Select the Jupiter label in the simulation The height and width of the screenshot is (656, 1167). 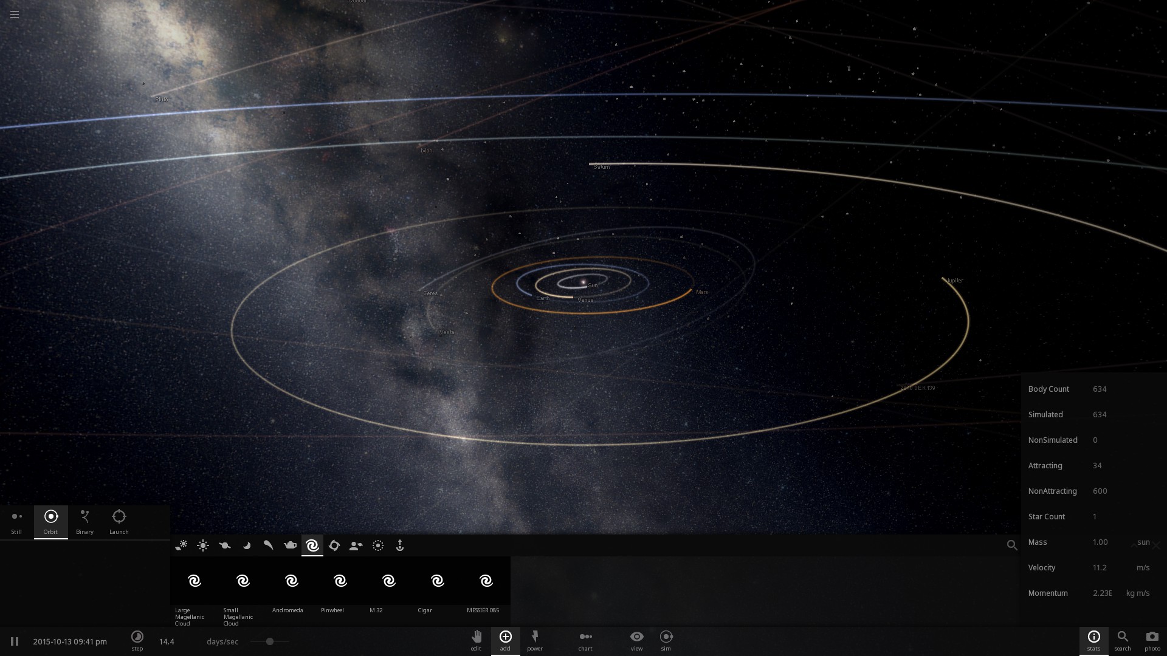point(955,281)
